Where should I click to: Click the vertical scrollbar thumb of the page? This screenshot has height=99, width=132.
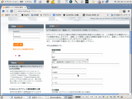130,42
